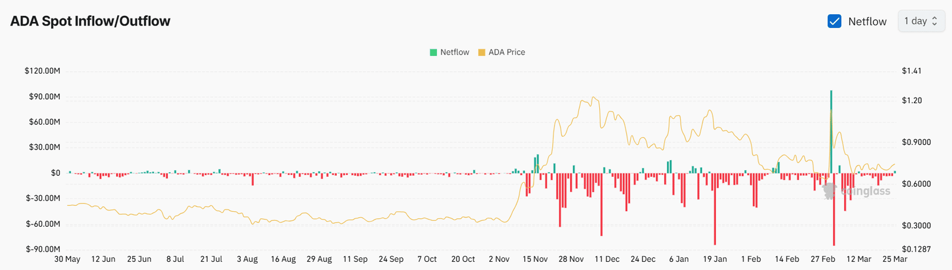Click the "30 May" x-axis date label

tap(67, 259)
